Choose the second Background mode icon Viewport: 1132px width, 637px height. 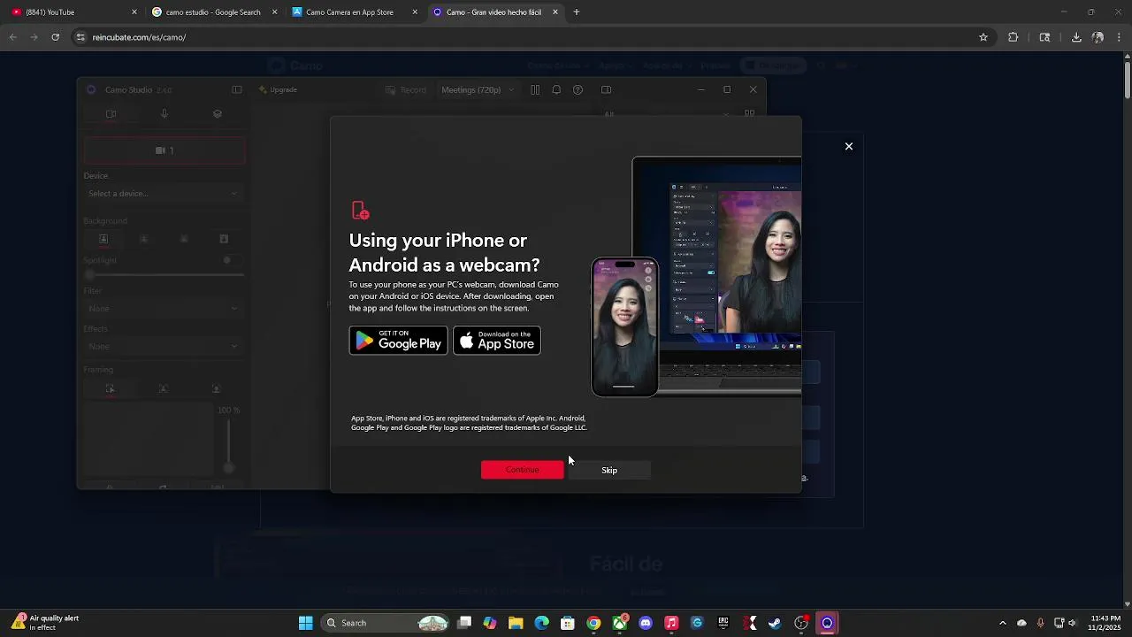coord(144,239)
